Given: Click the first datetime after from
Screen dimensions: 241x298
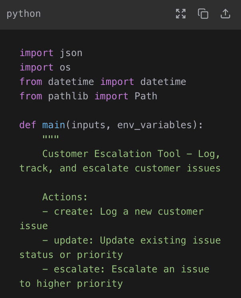Looking at the screenshot, I should pos(71,82).
